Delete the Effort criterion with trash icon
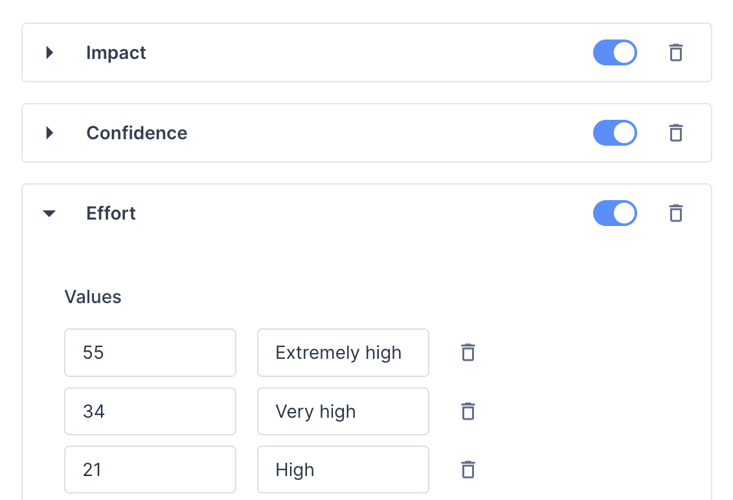 (675, 213)
